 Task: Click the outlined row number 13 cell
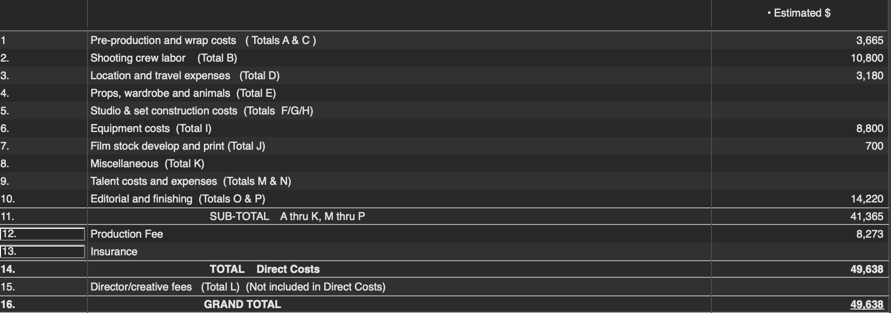[x=43, y=251]
